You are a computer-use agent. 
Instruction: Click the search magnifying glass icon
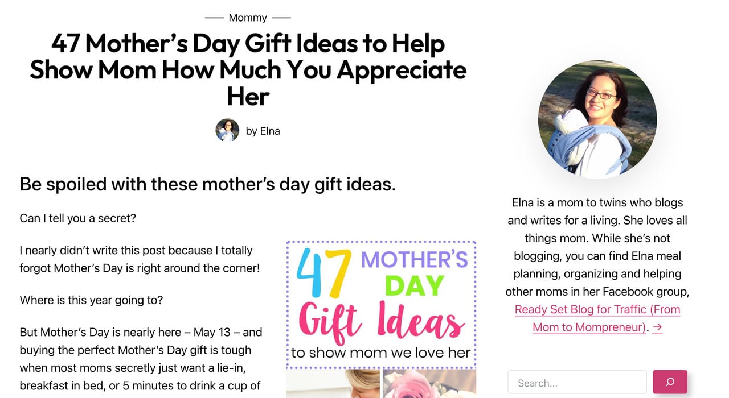tap(670, 382)
